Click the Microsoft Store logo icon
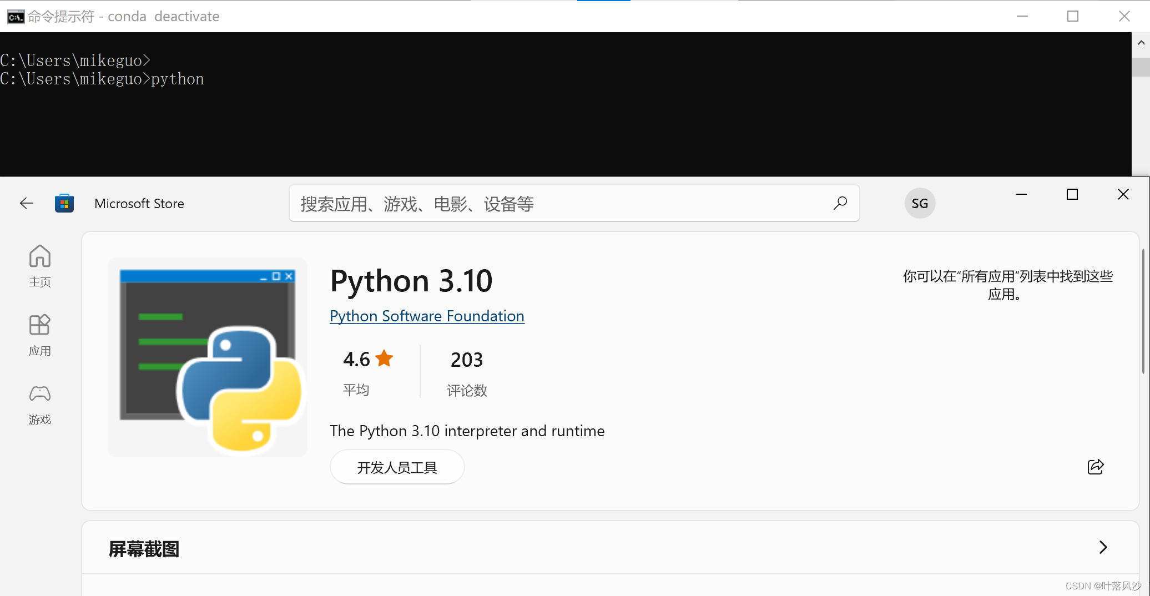This screenshot has width=1150, height=596. point(64,204)
